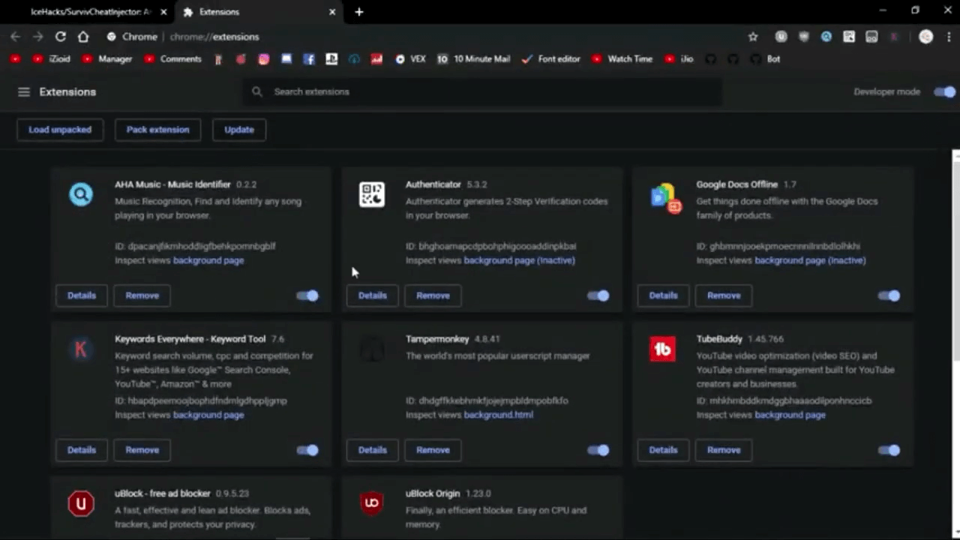This screenshot has height=540, width=960.
Task: Remove Google Docs Offline extension
Action: [x=724, y=295]
